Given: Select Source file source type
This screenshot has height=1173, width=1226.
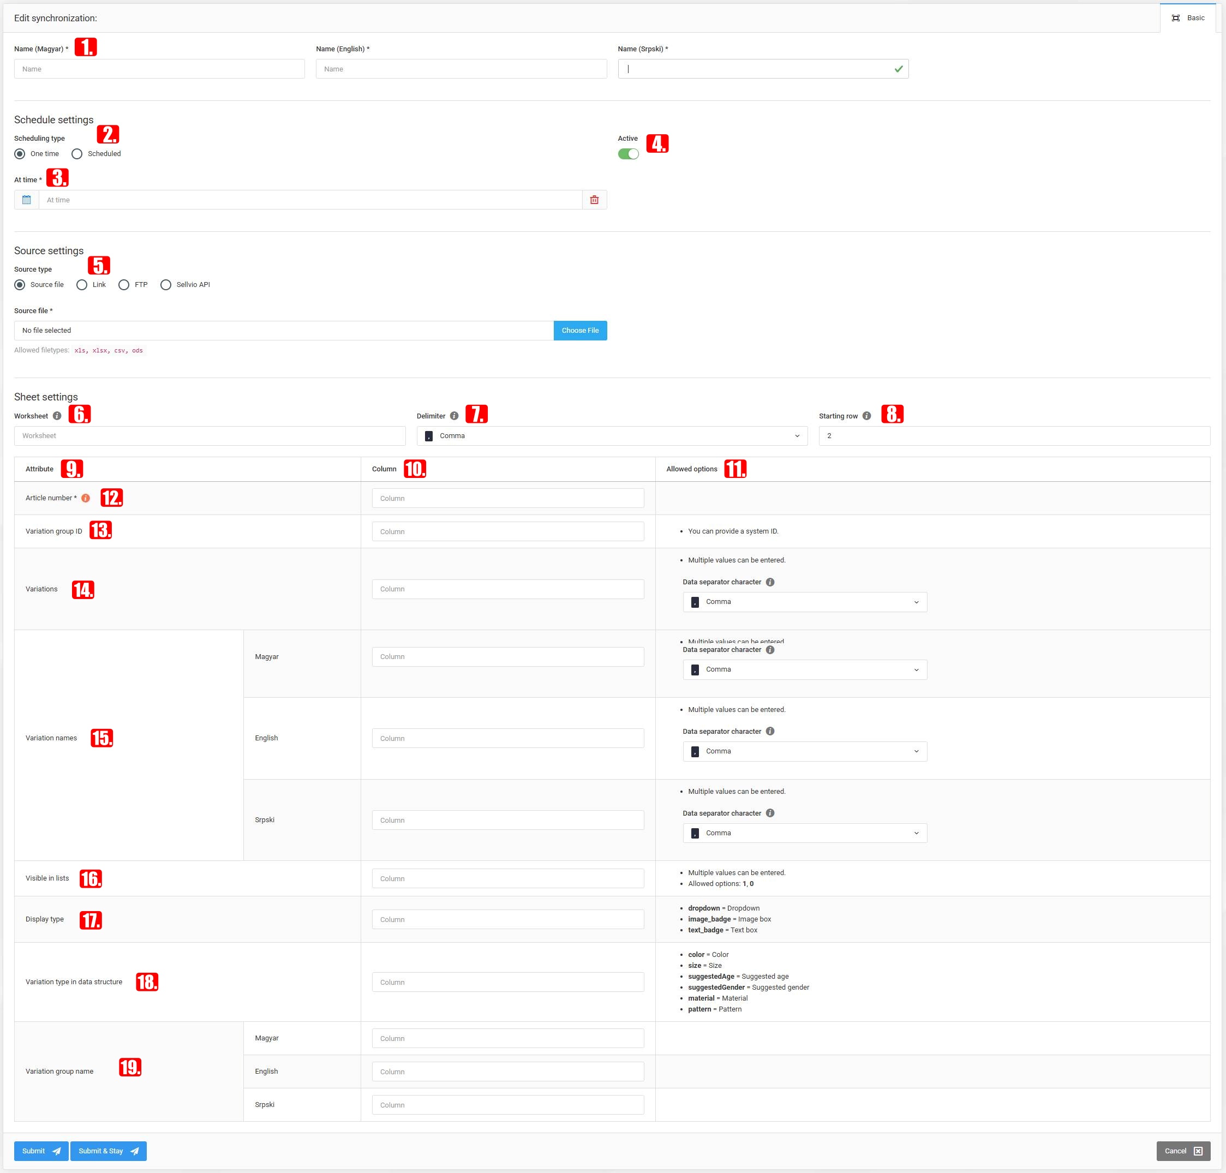Looking at the screenshot, I should [x=20, y=285].
